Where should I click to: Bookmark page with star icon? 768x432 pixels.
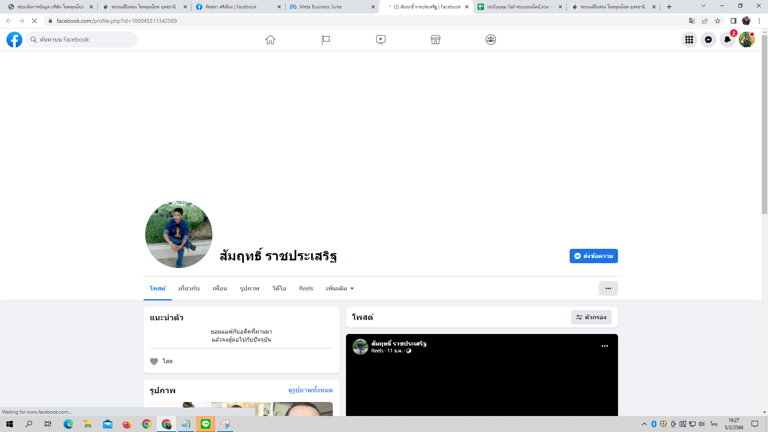point(718,21)
